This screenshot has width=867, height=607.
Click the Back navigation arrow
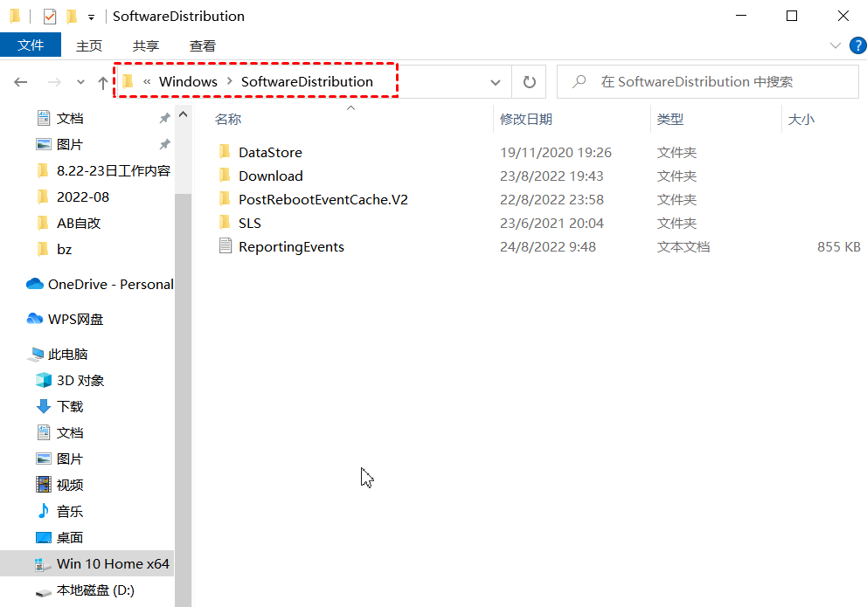(20, 82)
